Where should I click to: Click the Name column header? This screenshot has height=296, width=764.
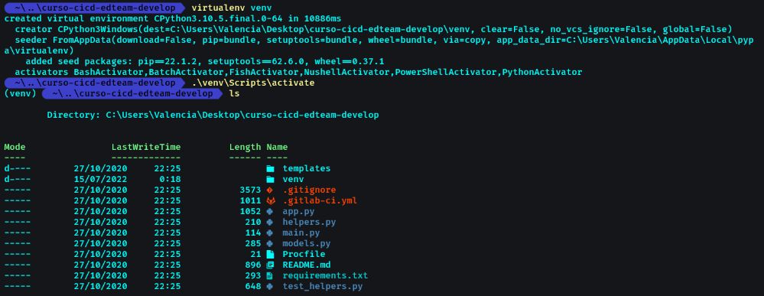278,148
